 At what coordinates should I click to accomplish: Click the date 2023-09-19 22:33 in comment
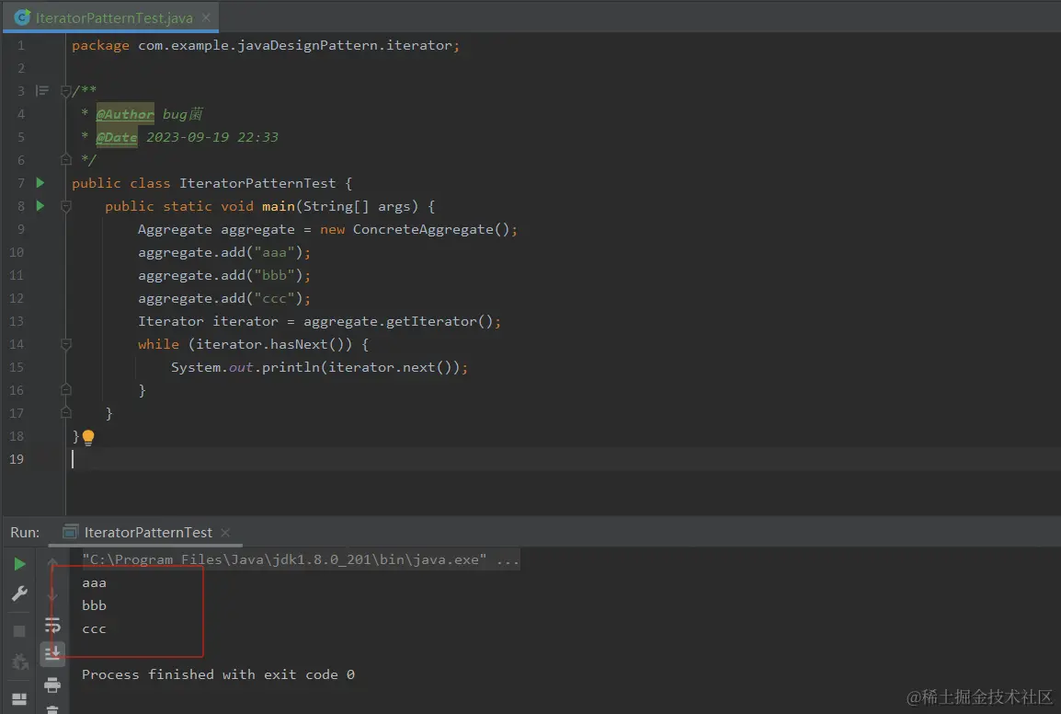pos(211,137)
